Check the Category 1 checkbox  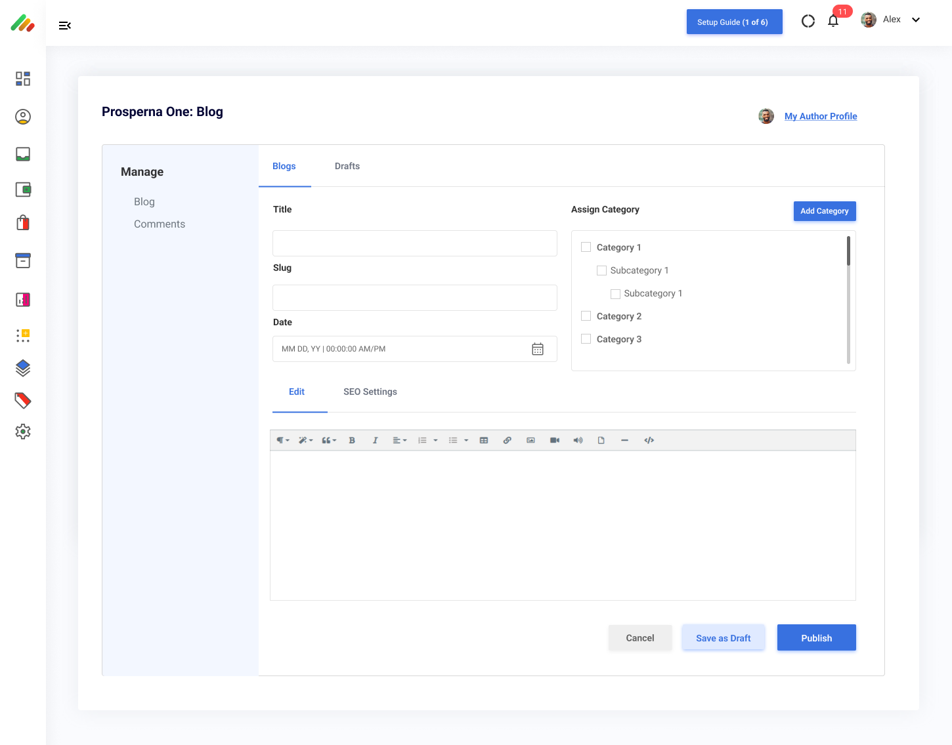pyautogui.click(x=586, y=247)
